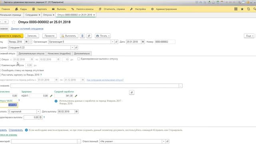256x144 pixels.
Task: Open Печать dropdown menu
Action: click(x=103, y=36)
